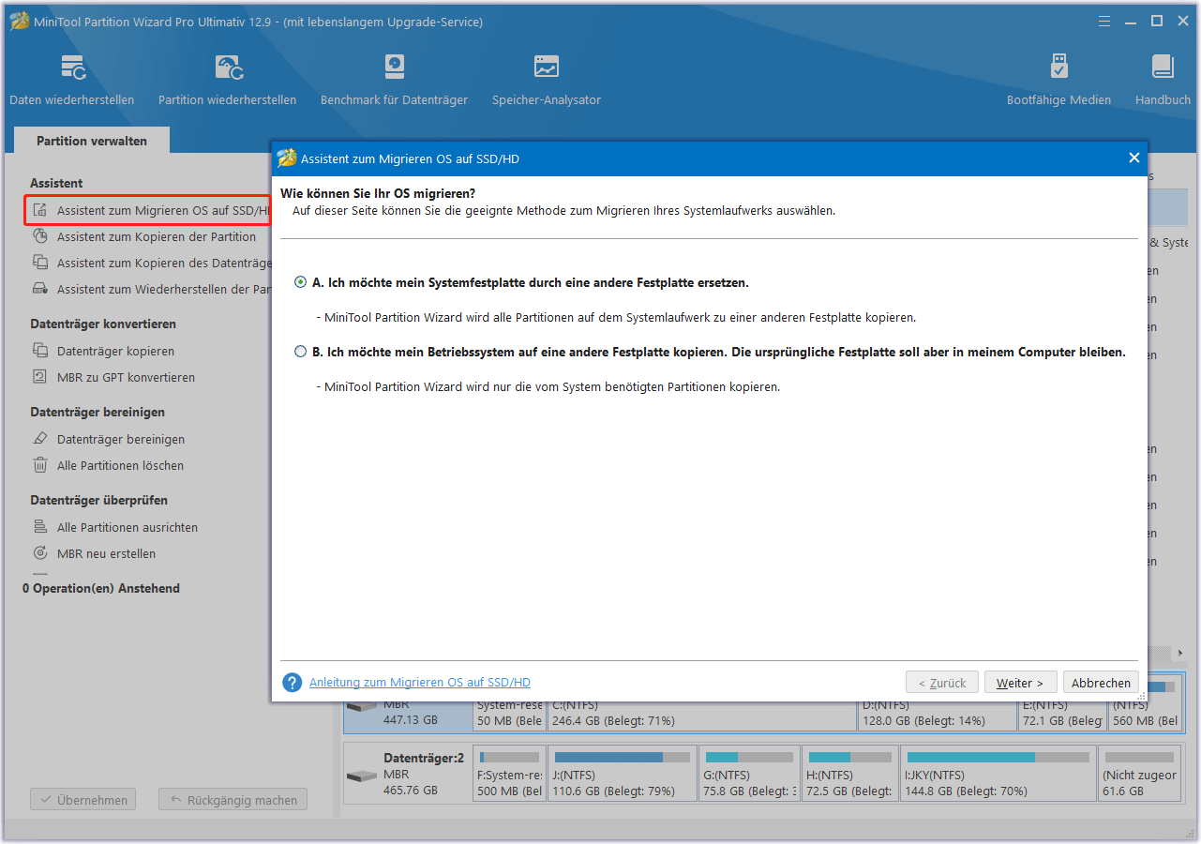
Task: Click the Datenträger:2 disk drive icon
Action: [361, 776]
